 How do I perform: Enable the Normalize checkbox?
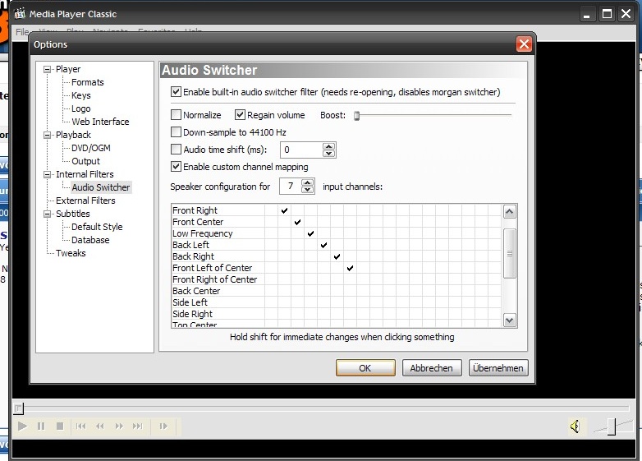176,115
